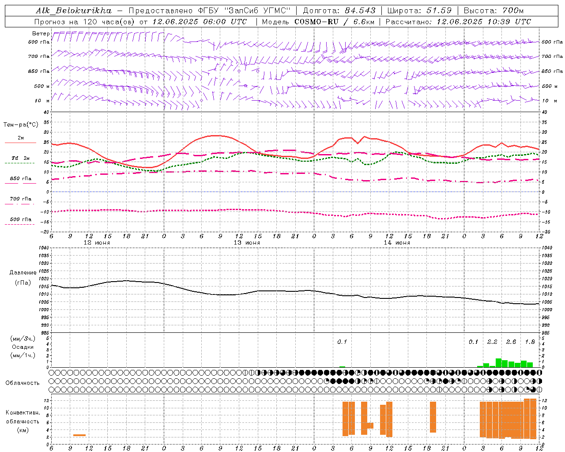Select the (мм/3ч.) unit label

coord(23,339)
